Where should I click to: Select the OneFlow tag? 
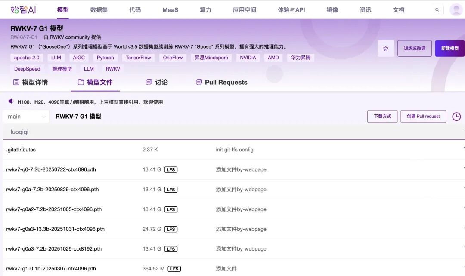click(x=173, y=58)
